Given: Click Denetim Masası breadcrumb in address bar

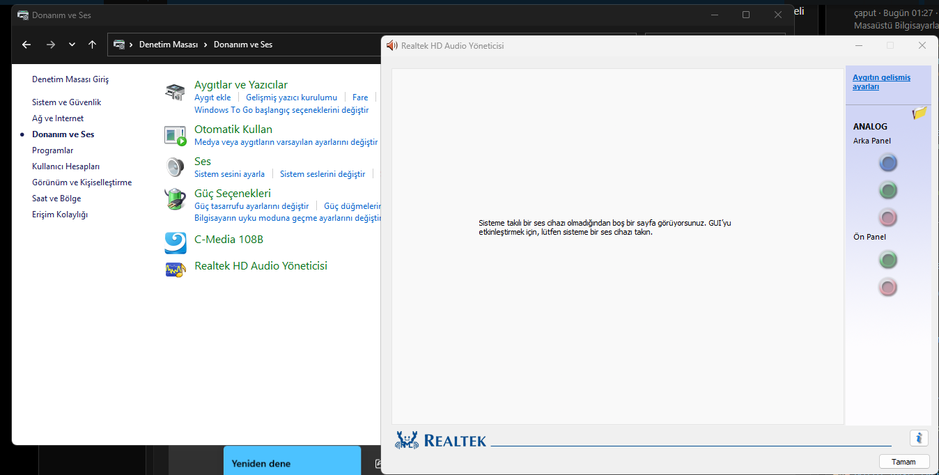Looking at the screenshot, I should coord(169,45).
